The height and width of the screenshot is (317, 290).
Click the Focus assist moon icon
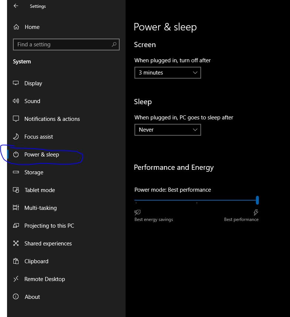click(16, 136)
